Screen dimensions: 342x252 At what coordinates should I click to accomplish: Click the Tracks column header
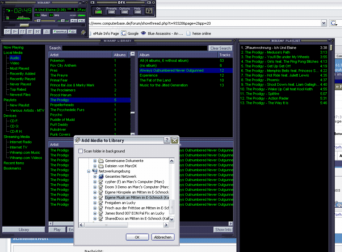225,55
